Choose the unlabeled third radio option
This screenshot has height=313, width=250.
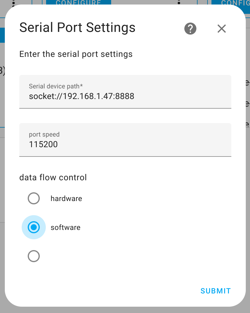(x=33, y=256)
